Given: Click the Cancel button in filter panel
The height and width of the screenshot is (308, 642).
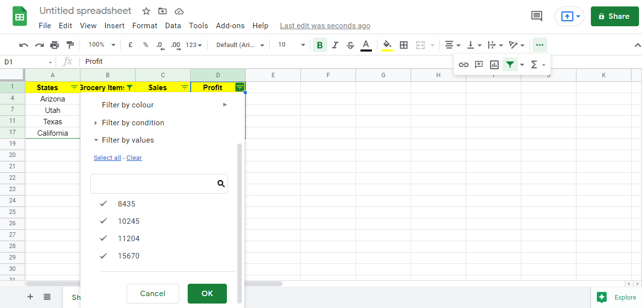Looking at the screenshot, I should 153,294.
